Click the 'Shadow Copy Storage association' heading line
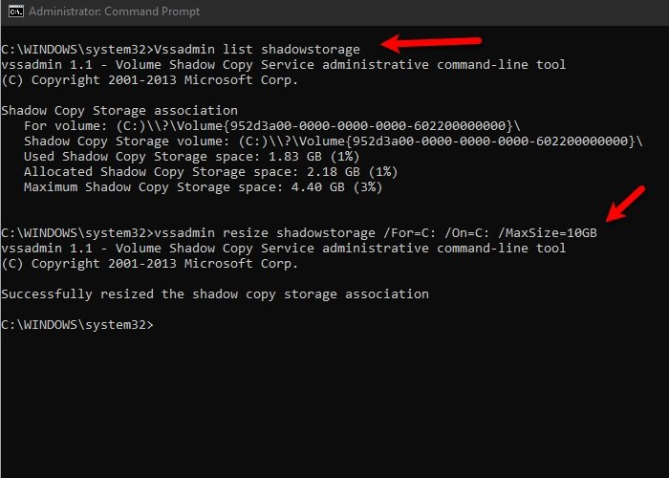The height and width of the screenshot is (478, 669). [119, 111]
